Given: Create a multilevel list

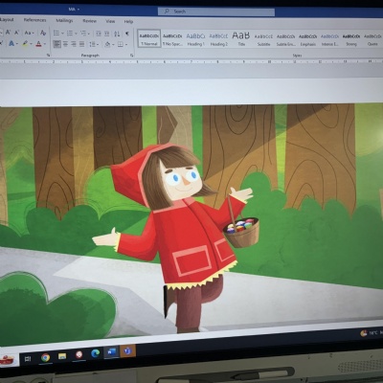Looking at the screenshot, I should (83, 34).
